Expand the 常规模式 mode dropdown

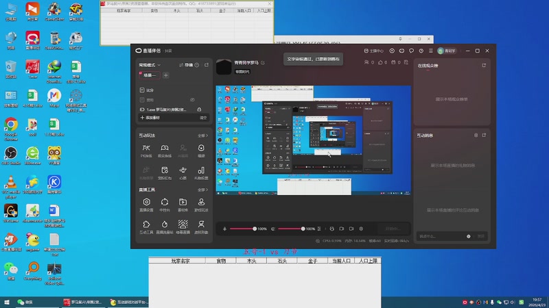point(150,65)
